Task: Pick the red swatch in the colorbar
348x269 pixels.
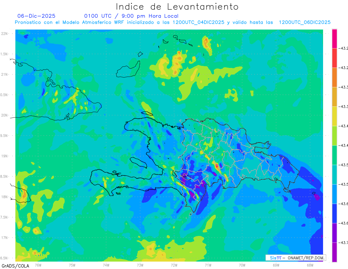Action: coord(334,58)
